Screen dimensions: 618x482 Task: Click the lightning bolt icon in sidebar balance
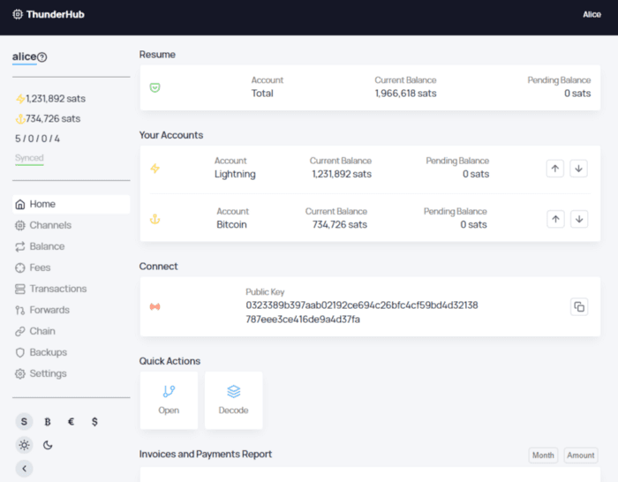click(x=20, y=99)
